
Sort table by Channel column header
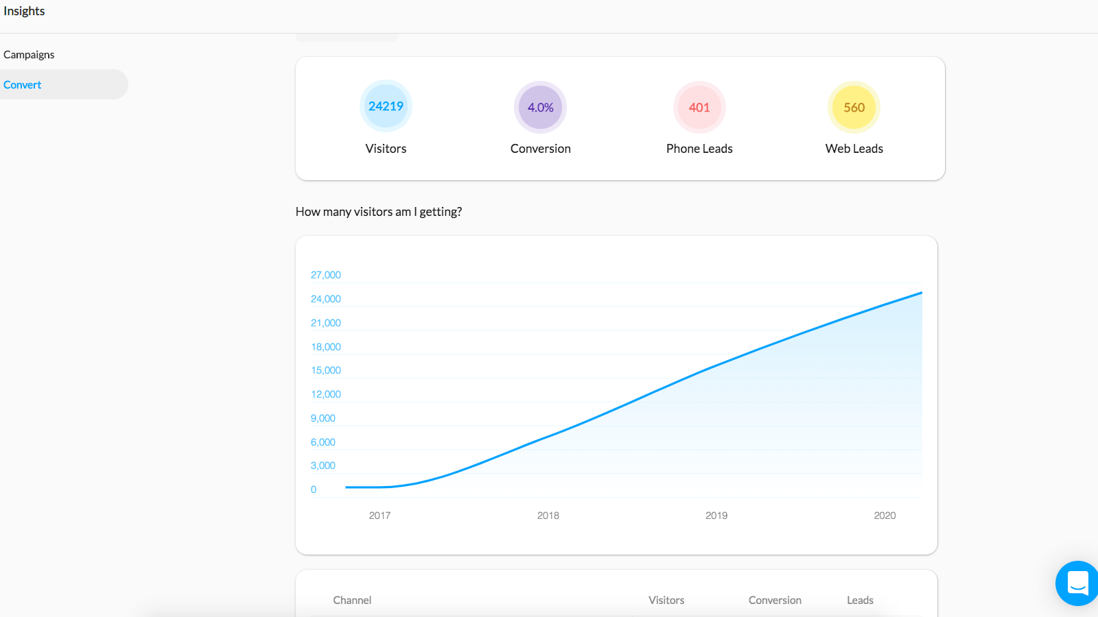(x=352, y=600)
